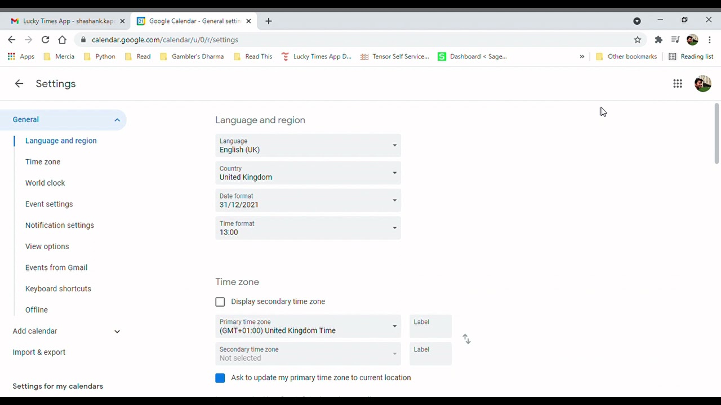The height and width of the screenshot is (405, 721).
Task: Switch to the Lucky Times App Gmail tab
Action: pyautogui.click(x=68, y=21)
